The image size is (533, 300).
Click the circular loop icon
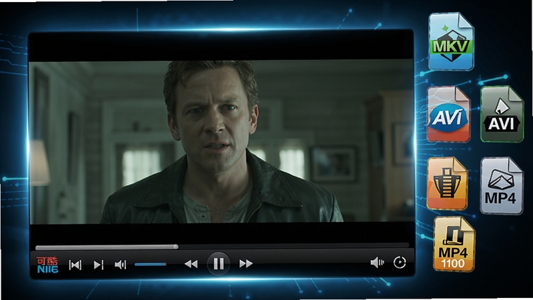[400, 262]
